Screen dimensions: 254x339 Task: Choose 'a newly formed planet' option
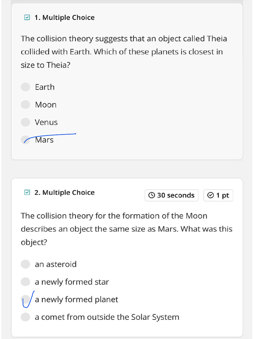[25, 300]
